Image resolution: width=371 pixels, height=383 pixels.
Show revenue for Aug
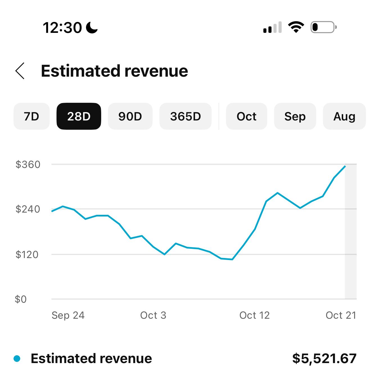pyautogui.click(x=344, y=116)
